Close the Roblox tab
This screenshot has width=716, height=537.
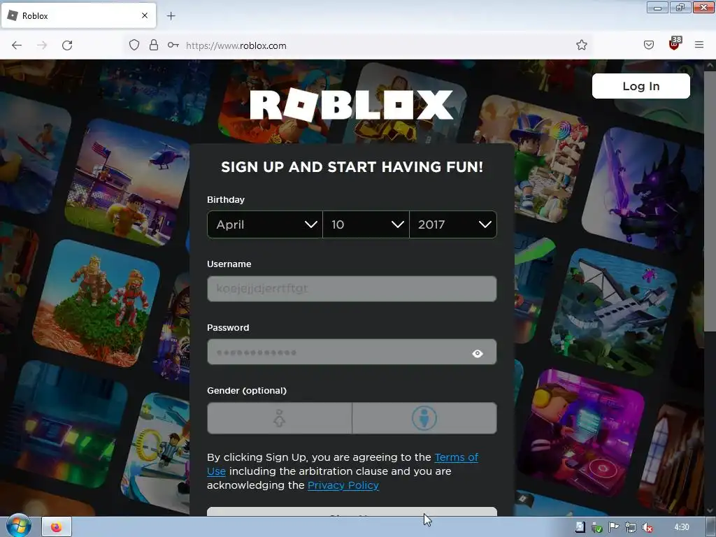point(144,15)
